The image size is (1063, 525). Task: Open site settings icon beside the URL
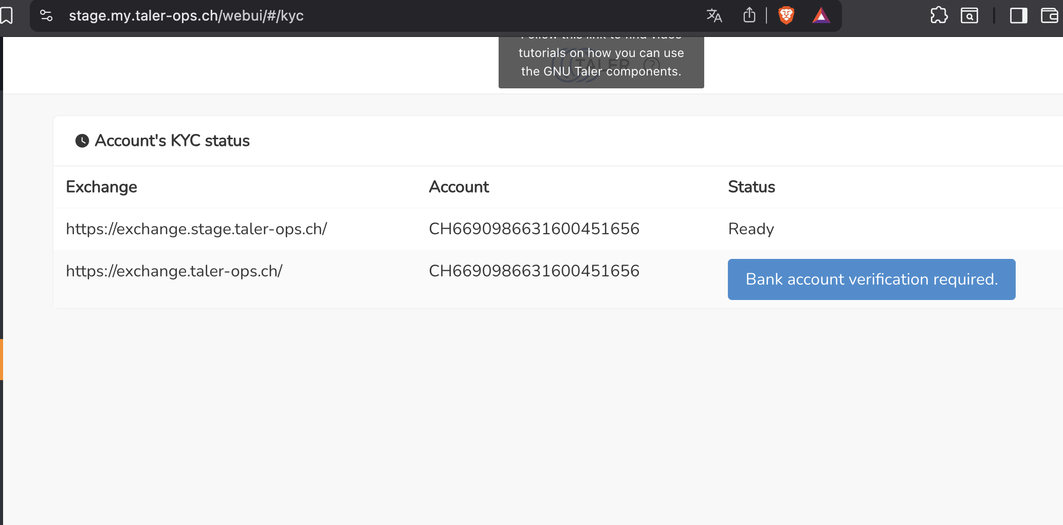[46, 16]
